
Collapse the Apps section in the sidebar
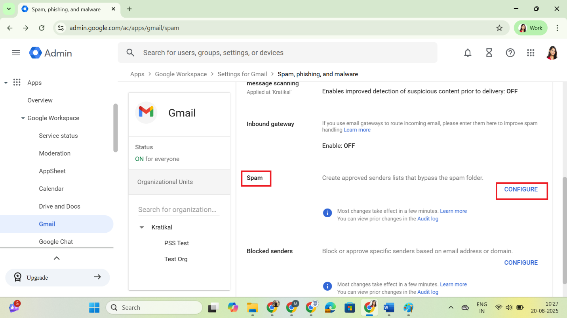[x=6, y=83]
